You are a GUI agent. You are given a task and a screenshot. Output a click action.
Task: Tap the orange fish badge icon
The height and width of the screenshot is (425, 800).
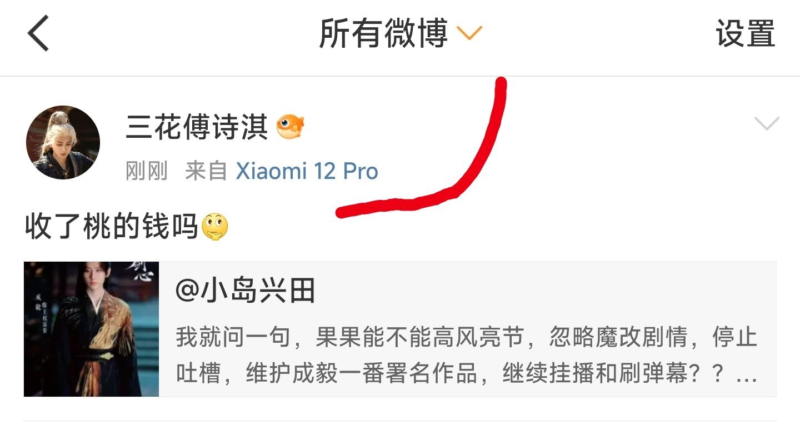pos(291,127)
